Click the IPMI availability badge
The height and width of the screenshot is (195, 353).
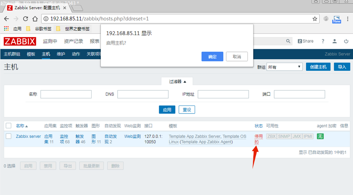(308, 136)
